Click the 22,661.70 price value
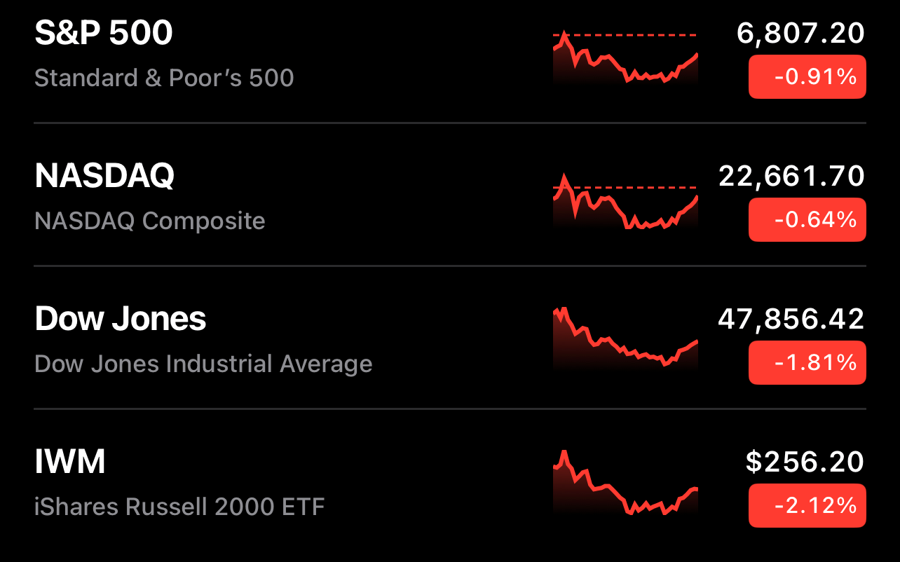Image resolution: width=900 pixels, height=562 pixels. (x=791, y=176)
